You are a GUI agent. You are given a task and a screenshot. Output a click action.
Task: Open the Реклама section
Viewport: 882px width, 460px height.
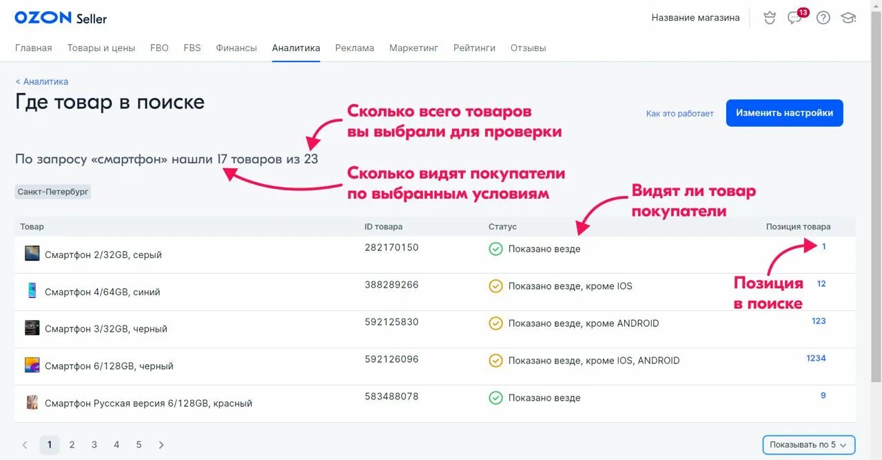(x=354, y=48)
